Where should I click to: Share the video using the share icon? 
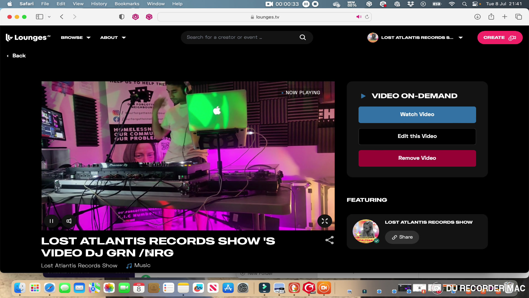[x=330, y=240]
